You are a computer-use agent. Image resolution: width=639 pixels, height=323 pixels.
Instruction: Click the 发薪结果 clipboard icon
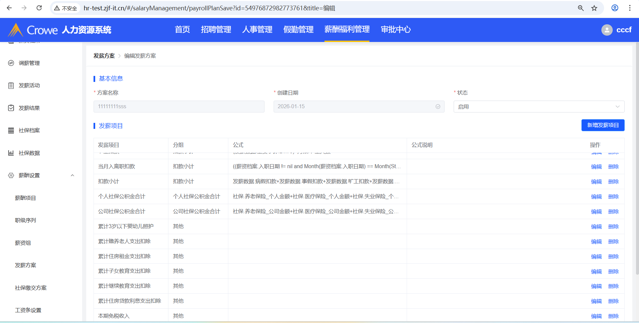[11, 108]
